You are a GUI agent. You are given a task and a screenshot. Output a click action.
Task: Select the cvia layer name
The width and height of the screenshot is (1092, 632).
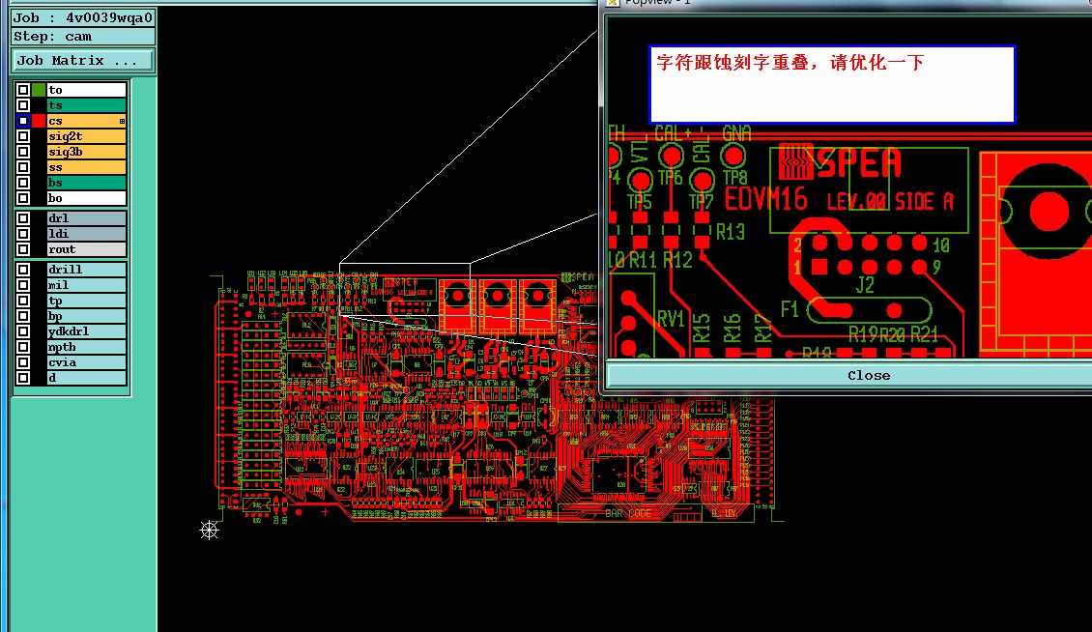click(x=86, y=362)
